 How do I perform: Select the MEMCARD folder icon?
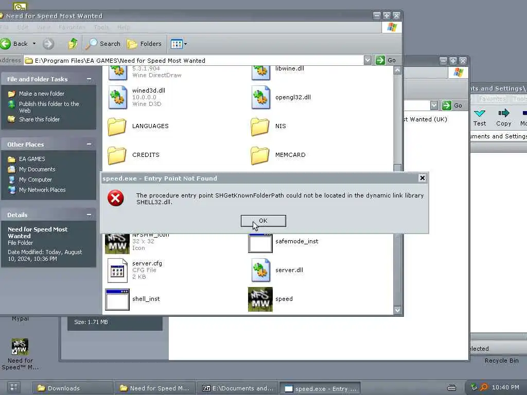[x=260, y=155]
